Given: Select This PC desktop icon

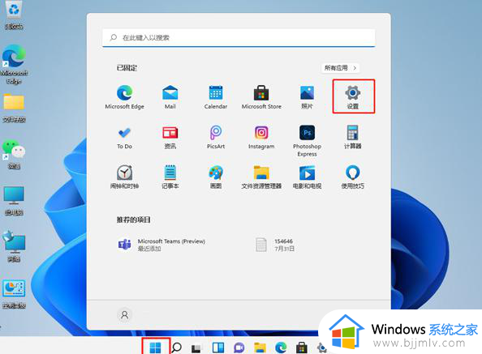Looking at the screenshot, I should (14, 201).
